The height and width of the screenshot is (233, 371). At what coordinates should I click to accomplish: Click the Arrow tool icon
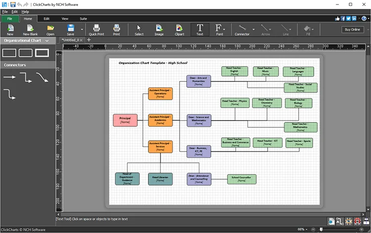click(x=265, y=30)
